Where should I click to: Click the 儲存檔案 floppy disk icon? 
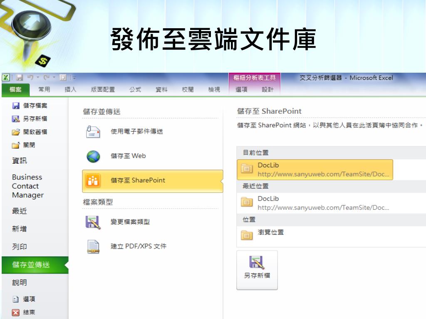tap(16, 106)
